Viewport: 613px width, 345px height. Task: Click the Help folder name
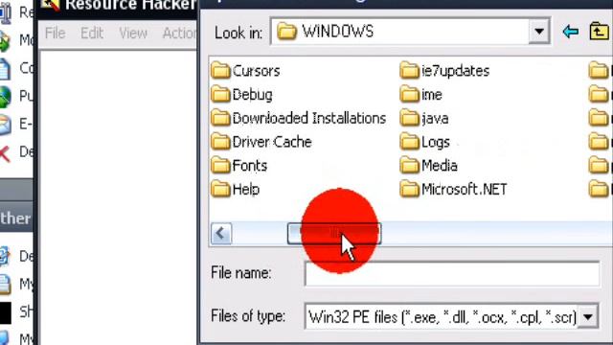[246, 190]
